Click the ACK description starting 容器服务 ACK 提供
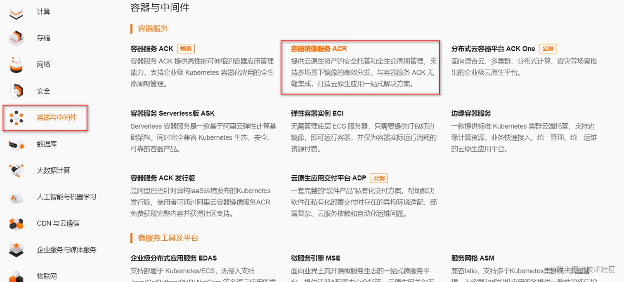The height and width of the screenshot is (282, 624). [202, 73]
